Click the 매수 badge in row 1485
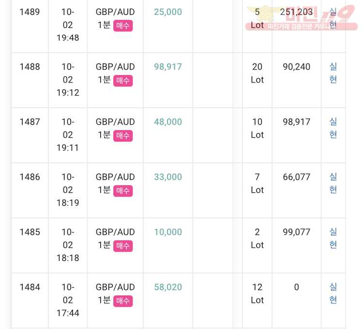363x329 pixels. (x=123, y=246)
